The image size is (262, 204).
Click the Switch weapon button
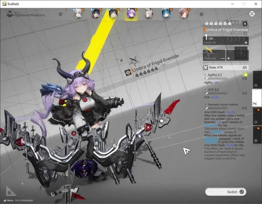(x=226, y=192)
